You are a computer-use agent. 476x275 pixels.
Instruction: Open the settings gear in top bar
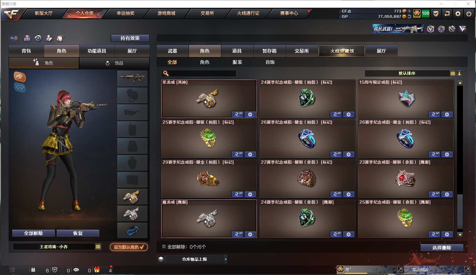point(458,14)
